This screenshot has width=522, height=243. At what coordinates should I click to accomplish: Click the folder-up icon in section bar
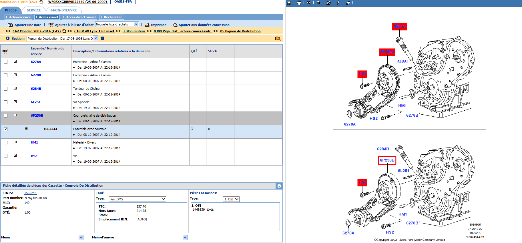(x=278, y=38)
